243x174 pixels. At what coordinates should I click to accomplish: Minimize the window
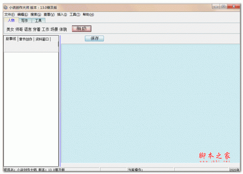(x=216, y=6)
